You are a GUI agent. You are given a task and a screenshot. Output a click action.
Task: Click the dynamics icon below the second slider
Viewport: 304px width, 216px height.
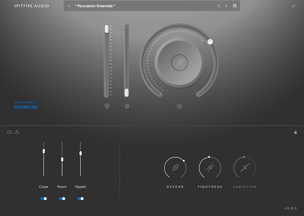point(127,106)
